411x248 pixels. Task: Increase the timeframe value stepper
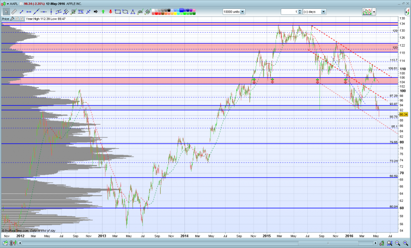pos(300,10)
